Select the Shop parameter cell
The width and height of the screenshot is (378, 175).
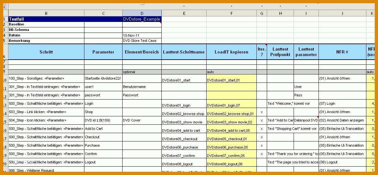pyautogui.click(x=103, y=112)
